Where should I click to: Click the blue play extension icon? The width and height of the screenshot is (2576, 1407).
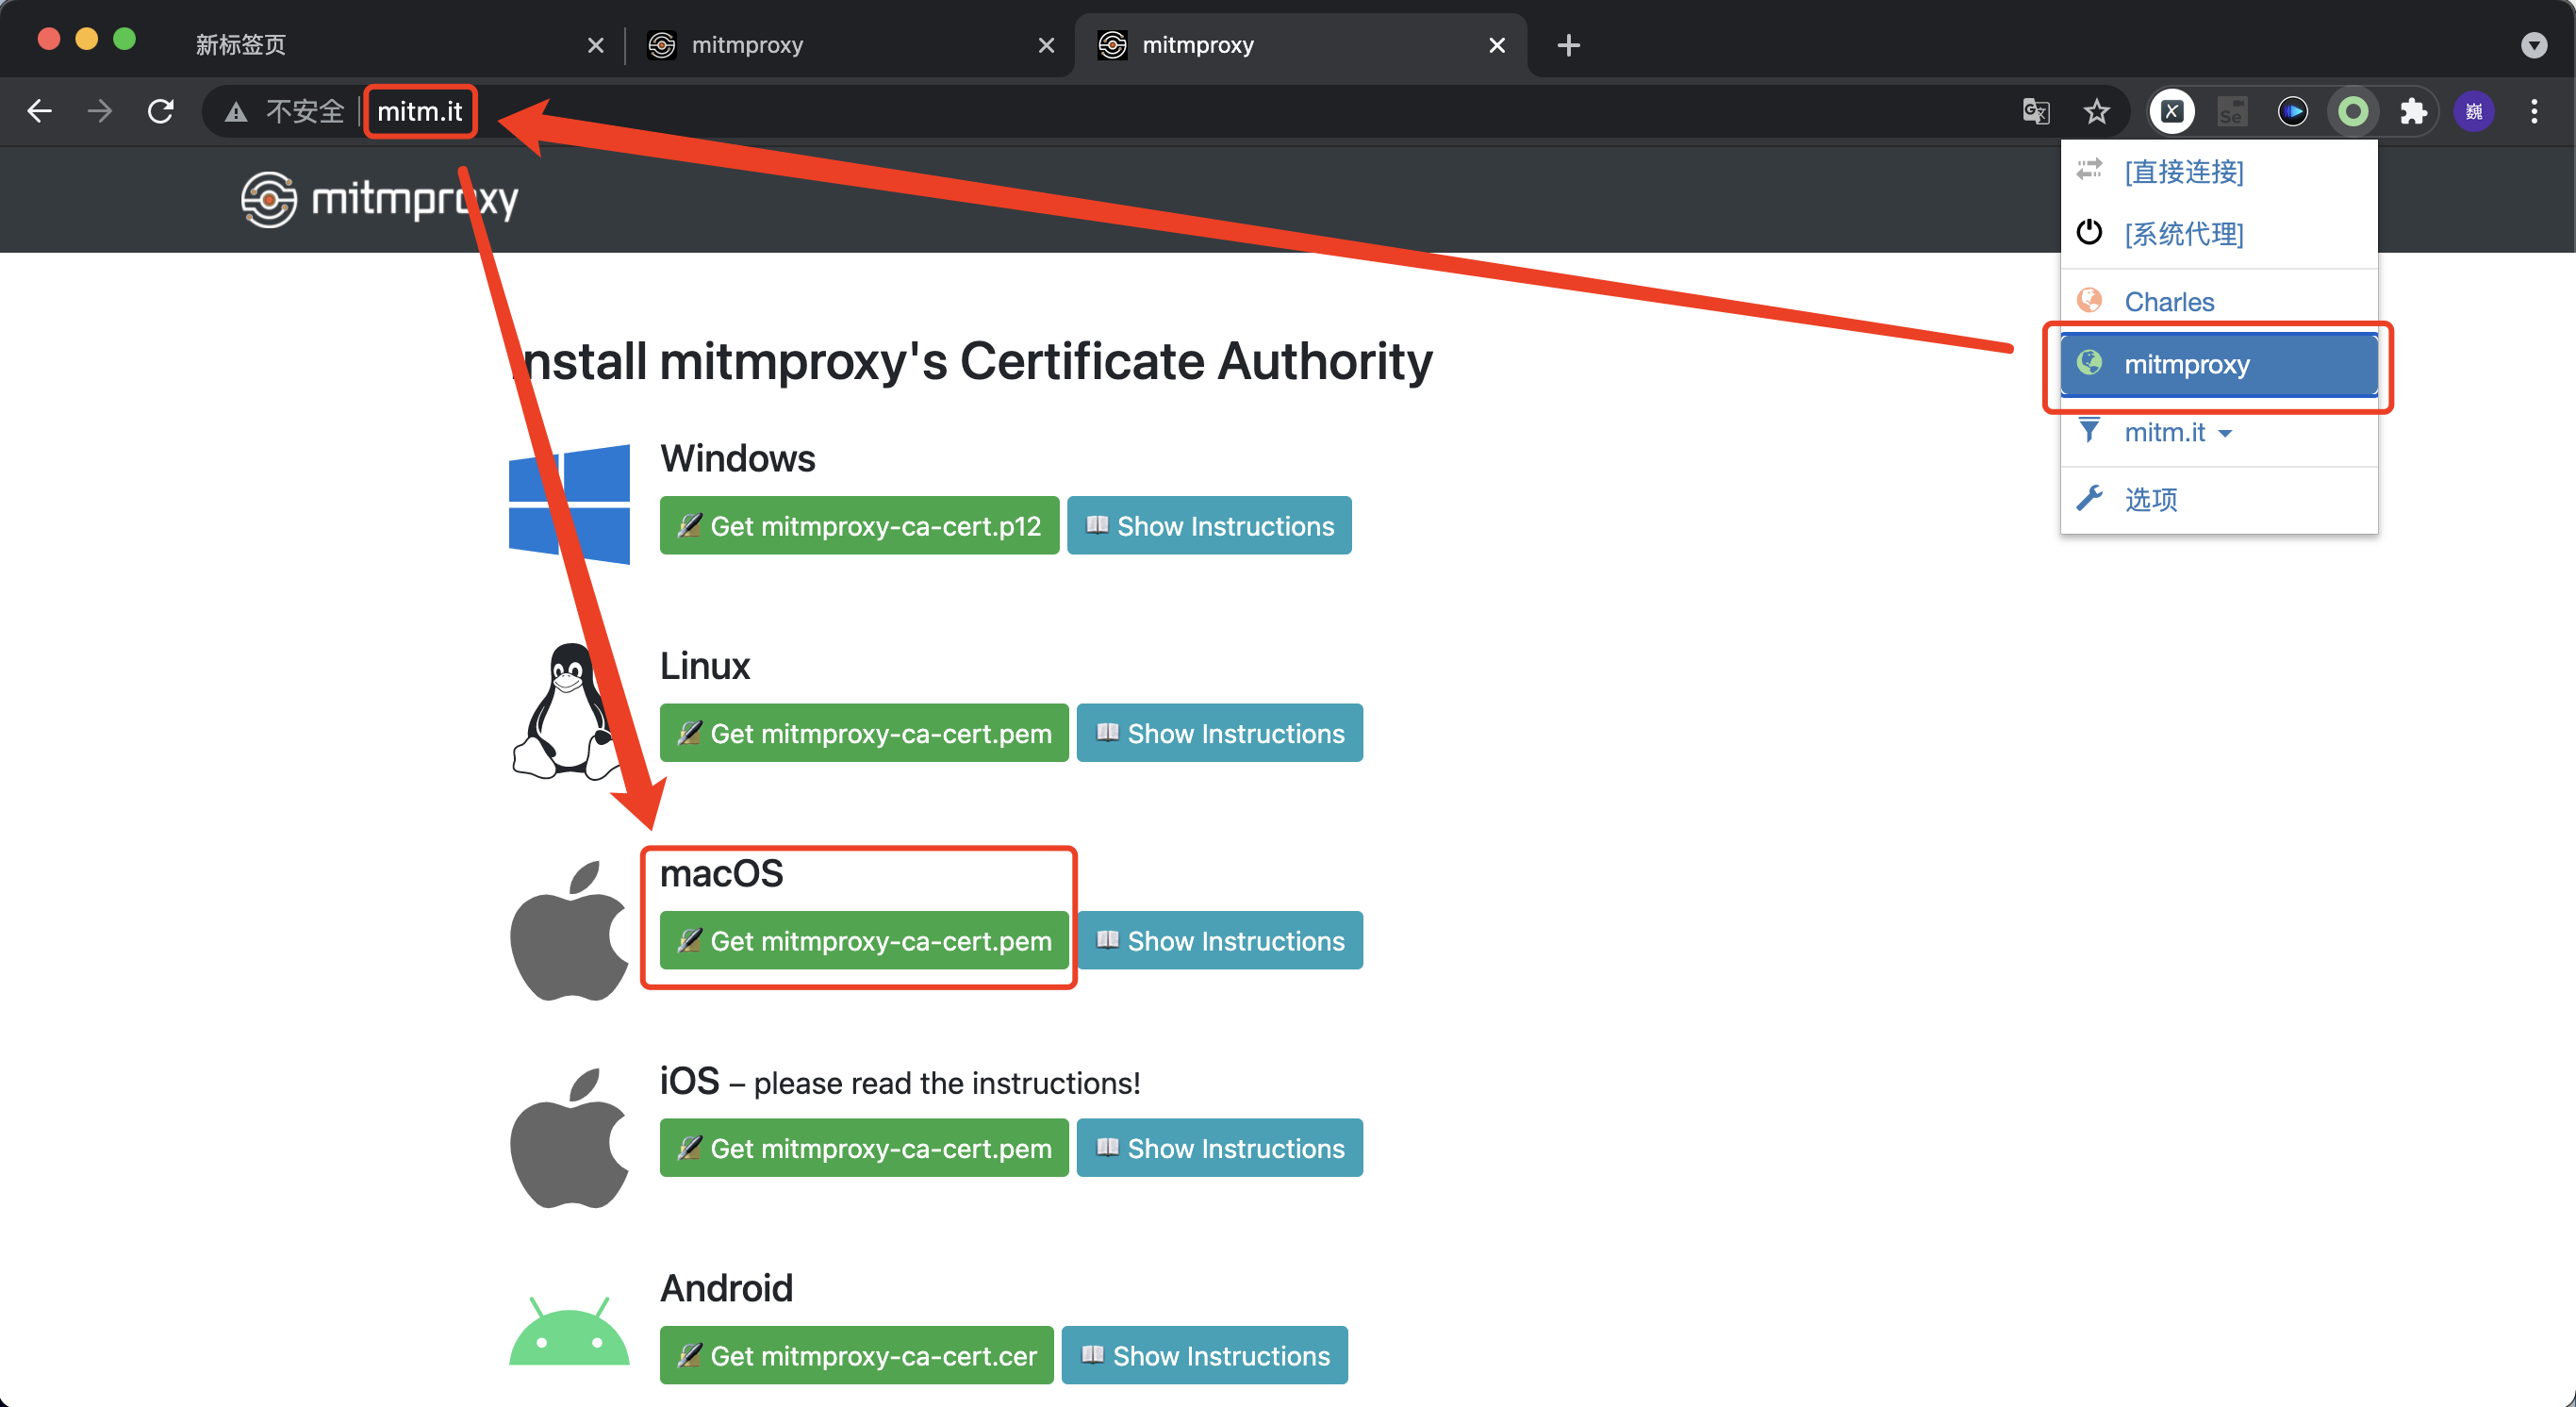(2293, 111)
